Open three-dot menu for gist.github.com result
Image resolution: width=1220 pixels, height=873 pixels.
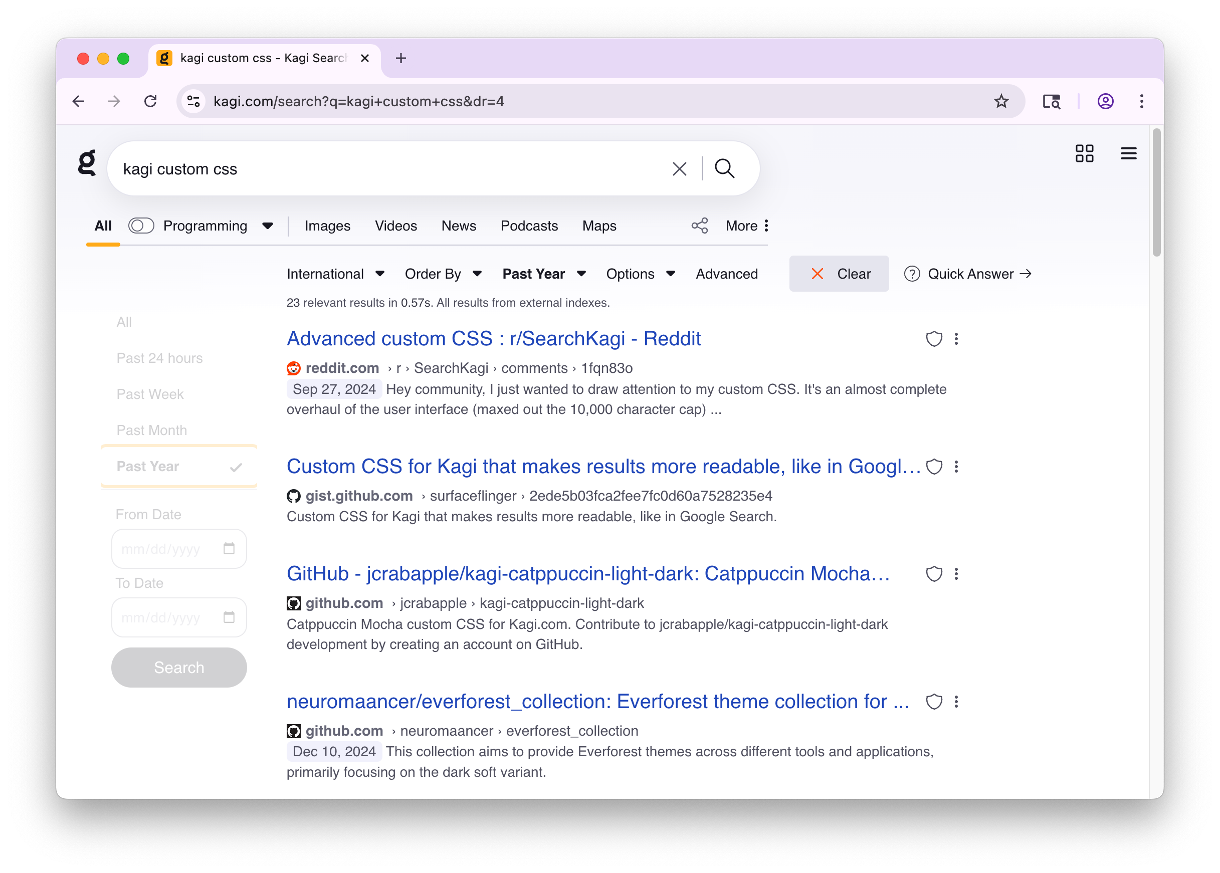click(955, 467)
